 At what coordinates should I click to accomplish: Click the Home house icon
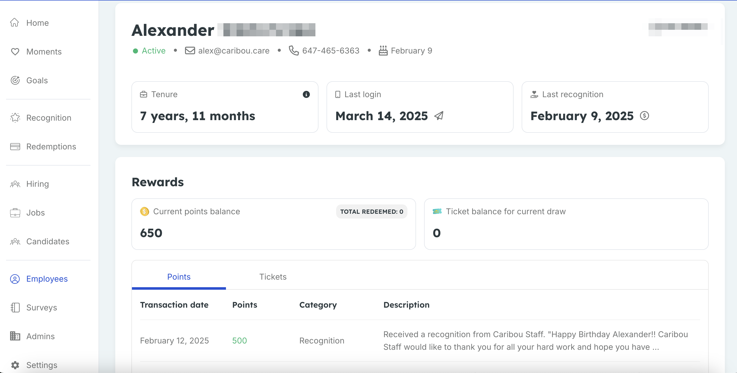coord(15,22)
